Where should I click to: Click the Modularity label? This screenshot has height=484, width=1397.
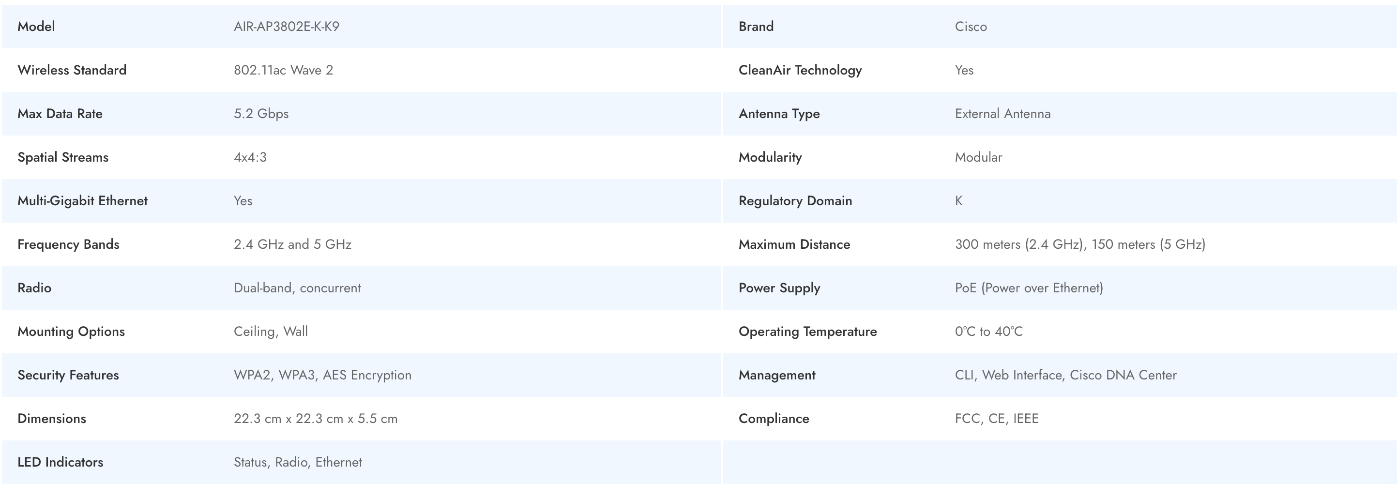(770, 157)
